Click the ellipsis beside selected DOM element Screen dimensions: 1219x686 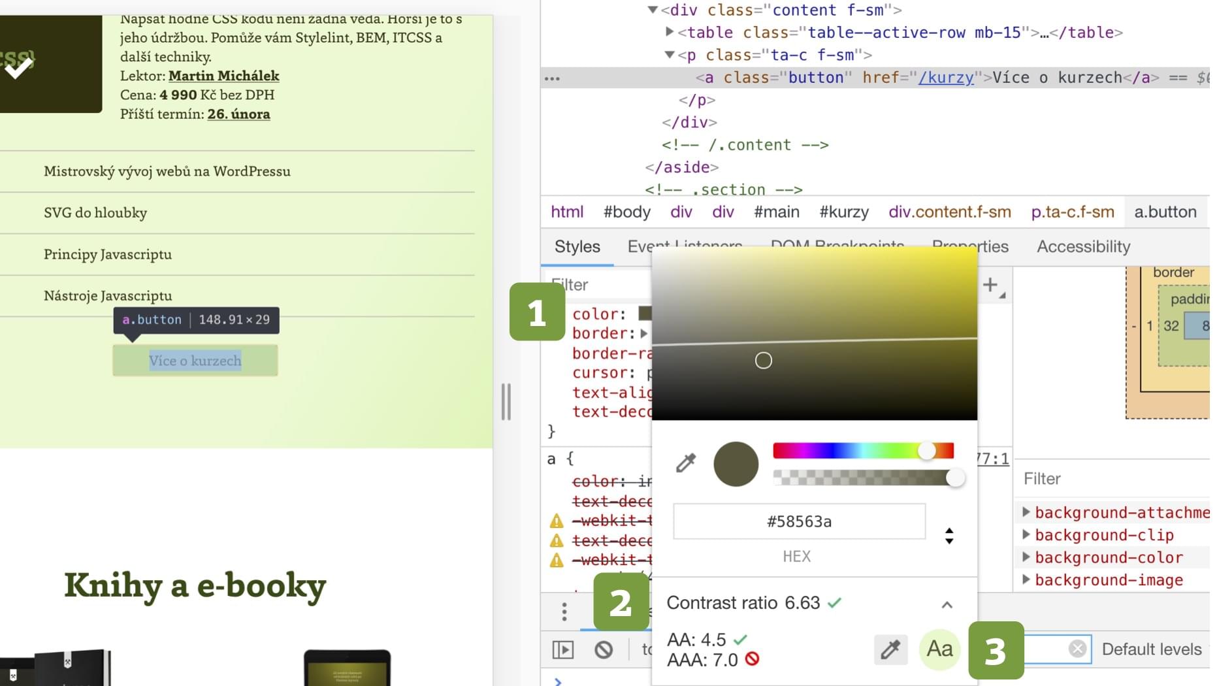[552, 78]
